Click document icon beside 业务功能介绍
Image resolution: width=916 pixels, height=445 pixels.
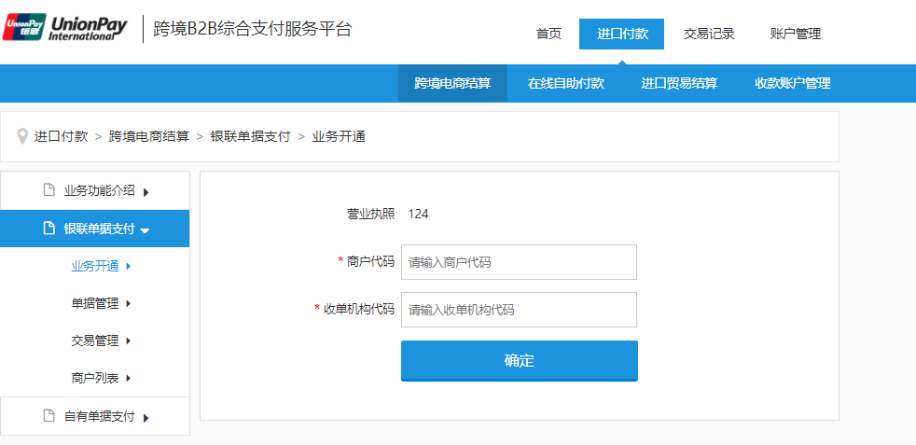coord(49,190)
